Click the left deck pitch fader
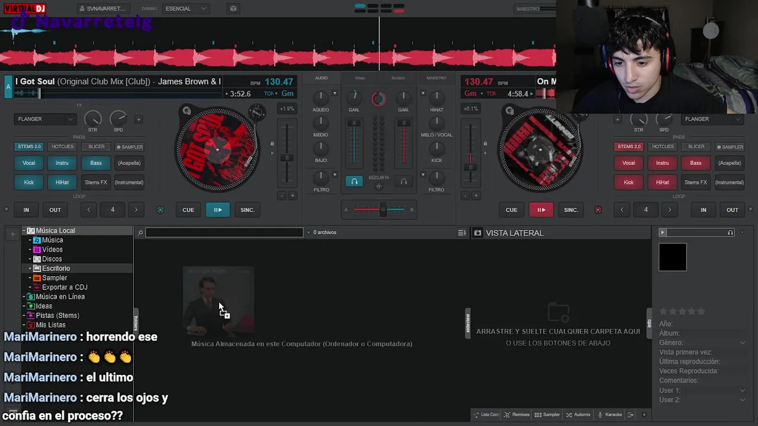The width and height of the screenshot is (758, 426). click(287, 158)
